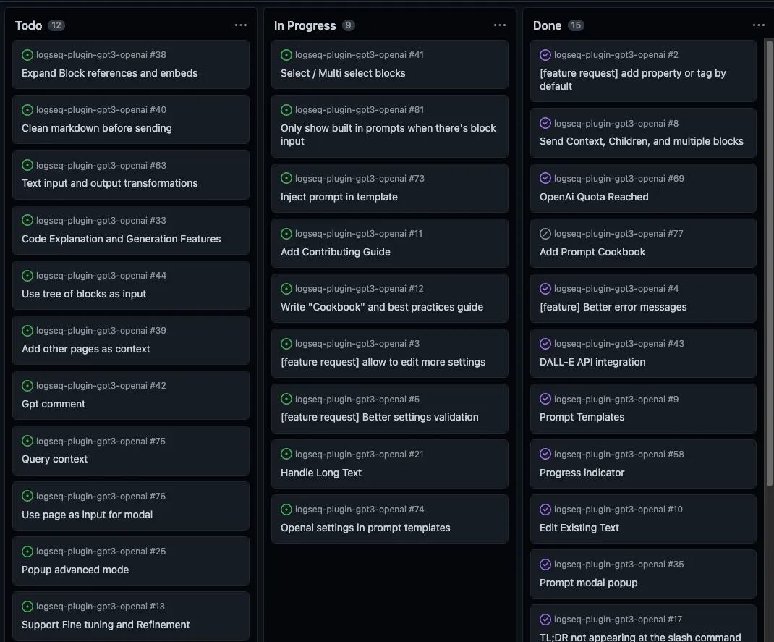Click the open icon on issue #75

click(27, 442)
